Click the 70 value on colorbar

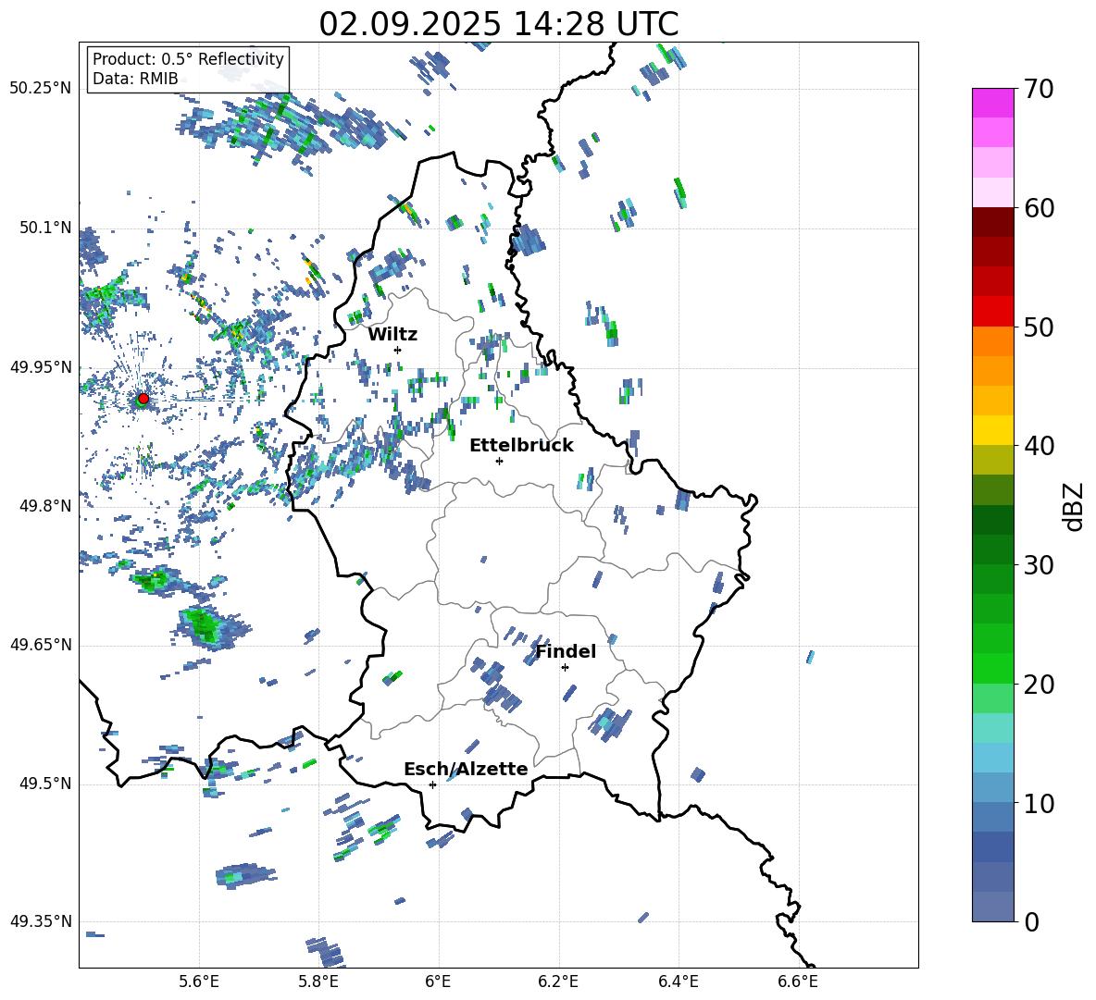click(1039, 90)
